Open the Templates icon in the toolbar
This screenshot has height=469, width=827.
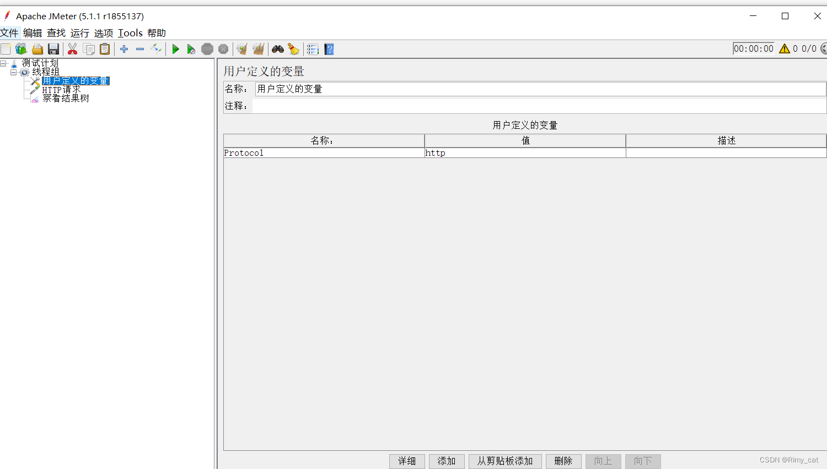[x=21, y=49]
